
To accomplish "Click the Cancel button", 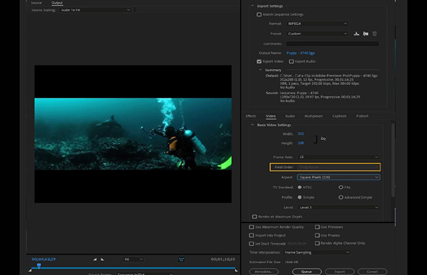I will tap(372, 271).
